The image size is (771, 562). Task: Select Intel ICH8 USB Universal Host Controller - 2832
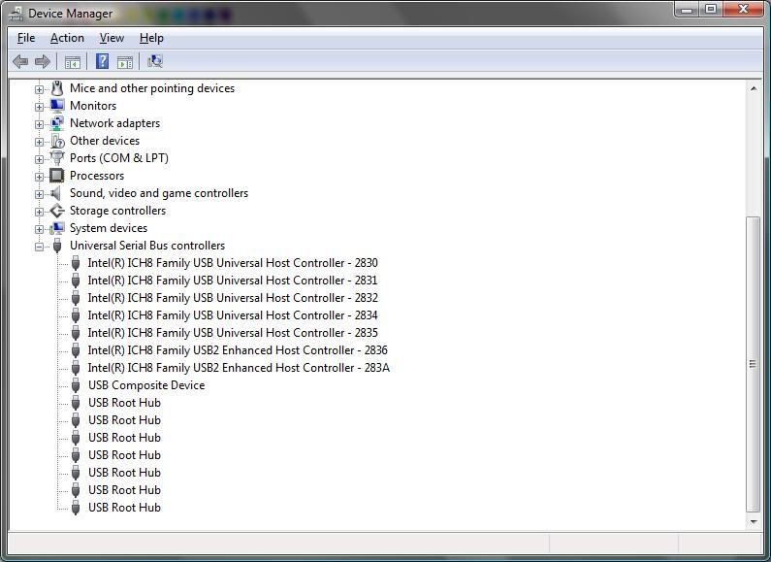coord(233,298)
